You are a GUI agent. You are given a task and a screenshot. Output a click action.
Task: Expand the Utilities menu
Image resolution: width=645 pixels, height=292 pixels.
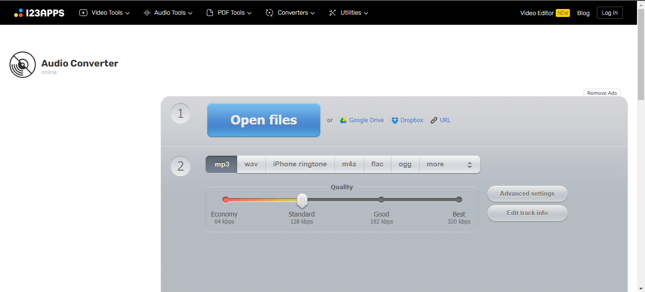click(348, 13)
